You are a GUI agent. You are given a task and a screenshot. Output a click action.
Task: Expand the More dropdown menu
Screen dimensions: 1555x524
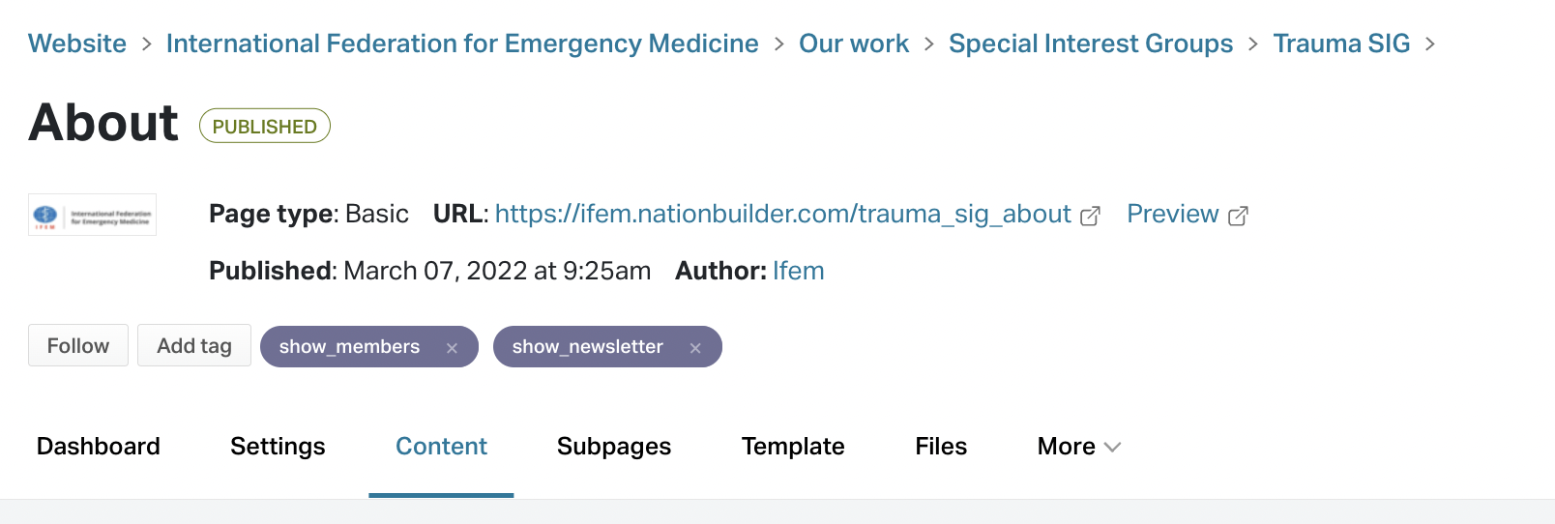(1078, 447)
